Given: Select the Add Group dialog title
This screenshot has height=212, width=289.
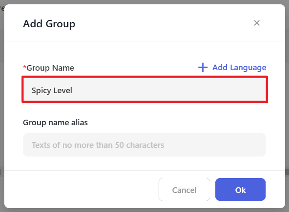Looking at the screenshot, I should pyautogui.click(x=49, y=24).
